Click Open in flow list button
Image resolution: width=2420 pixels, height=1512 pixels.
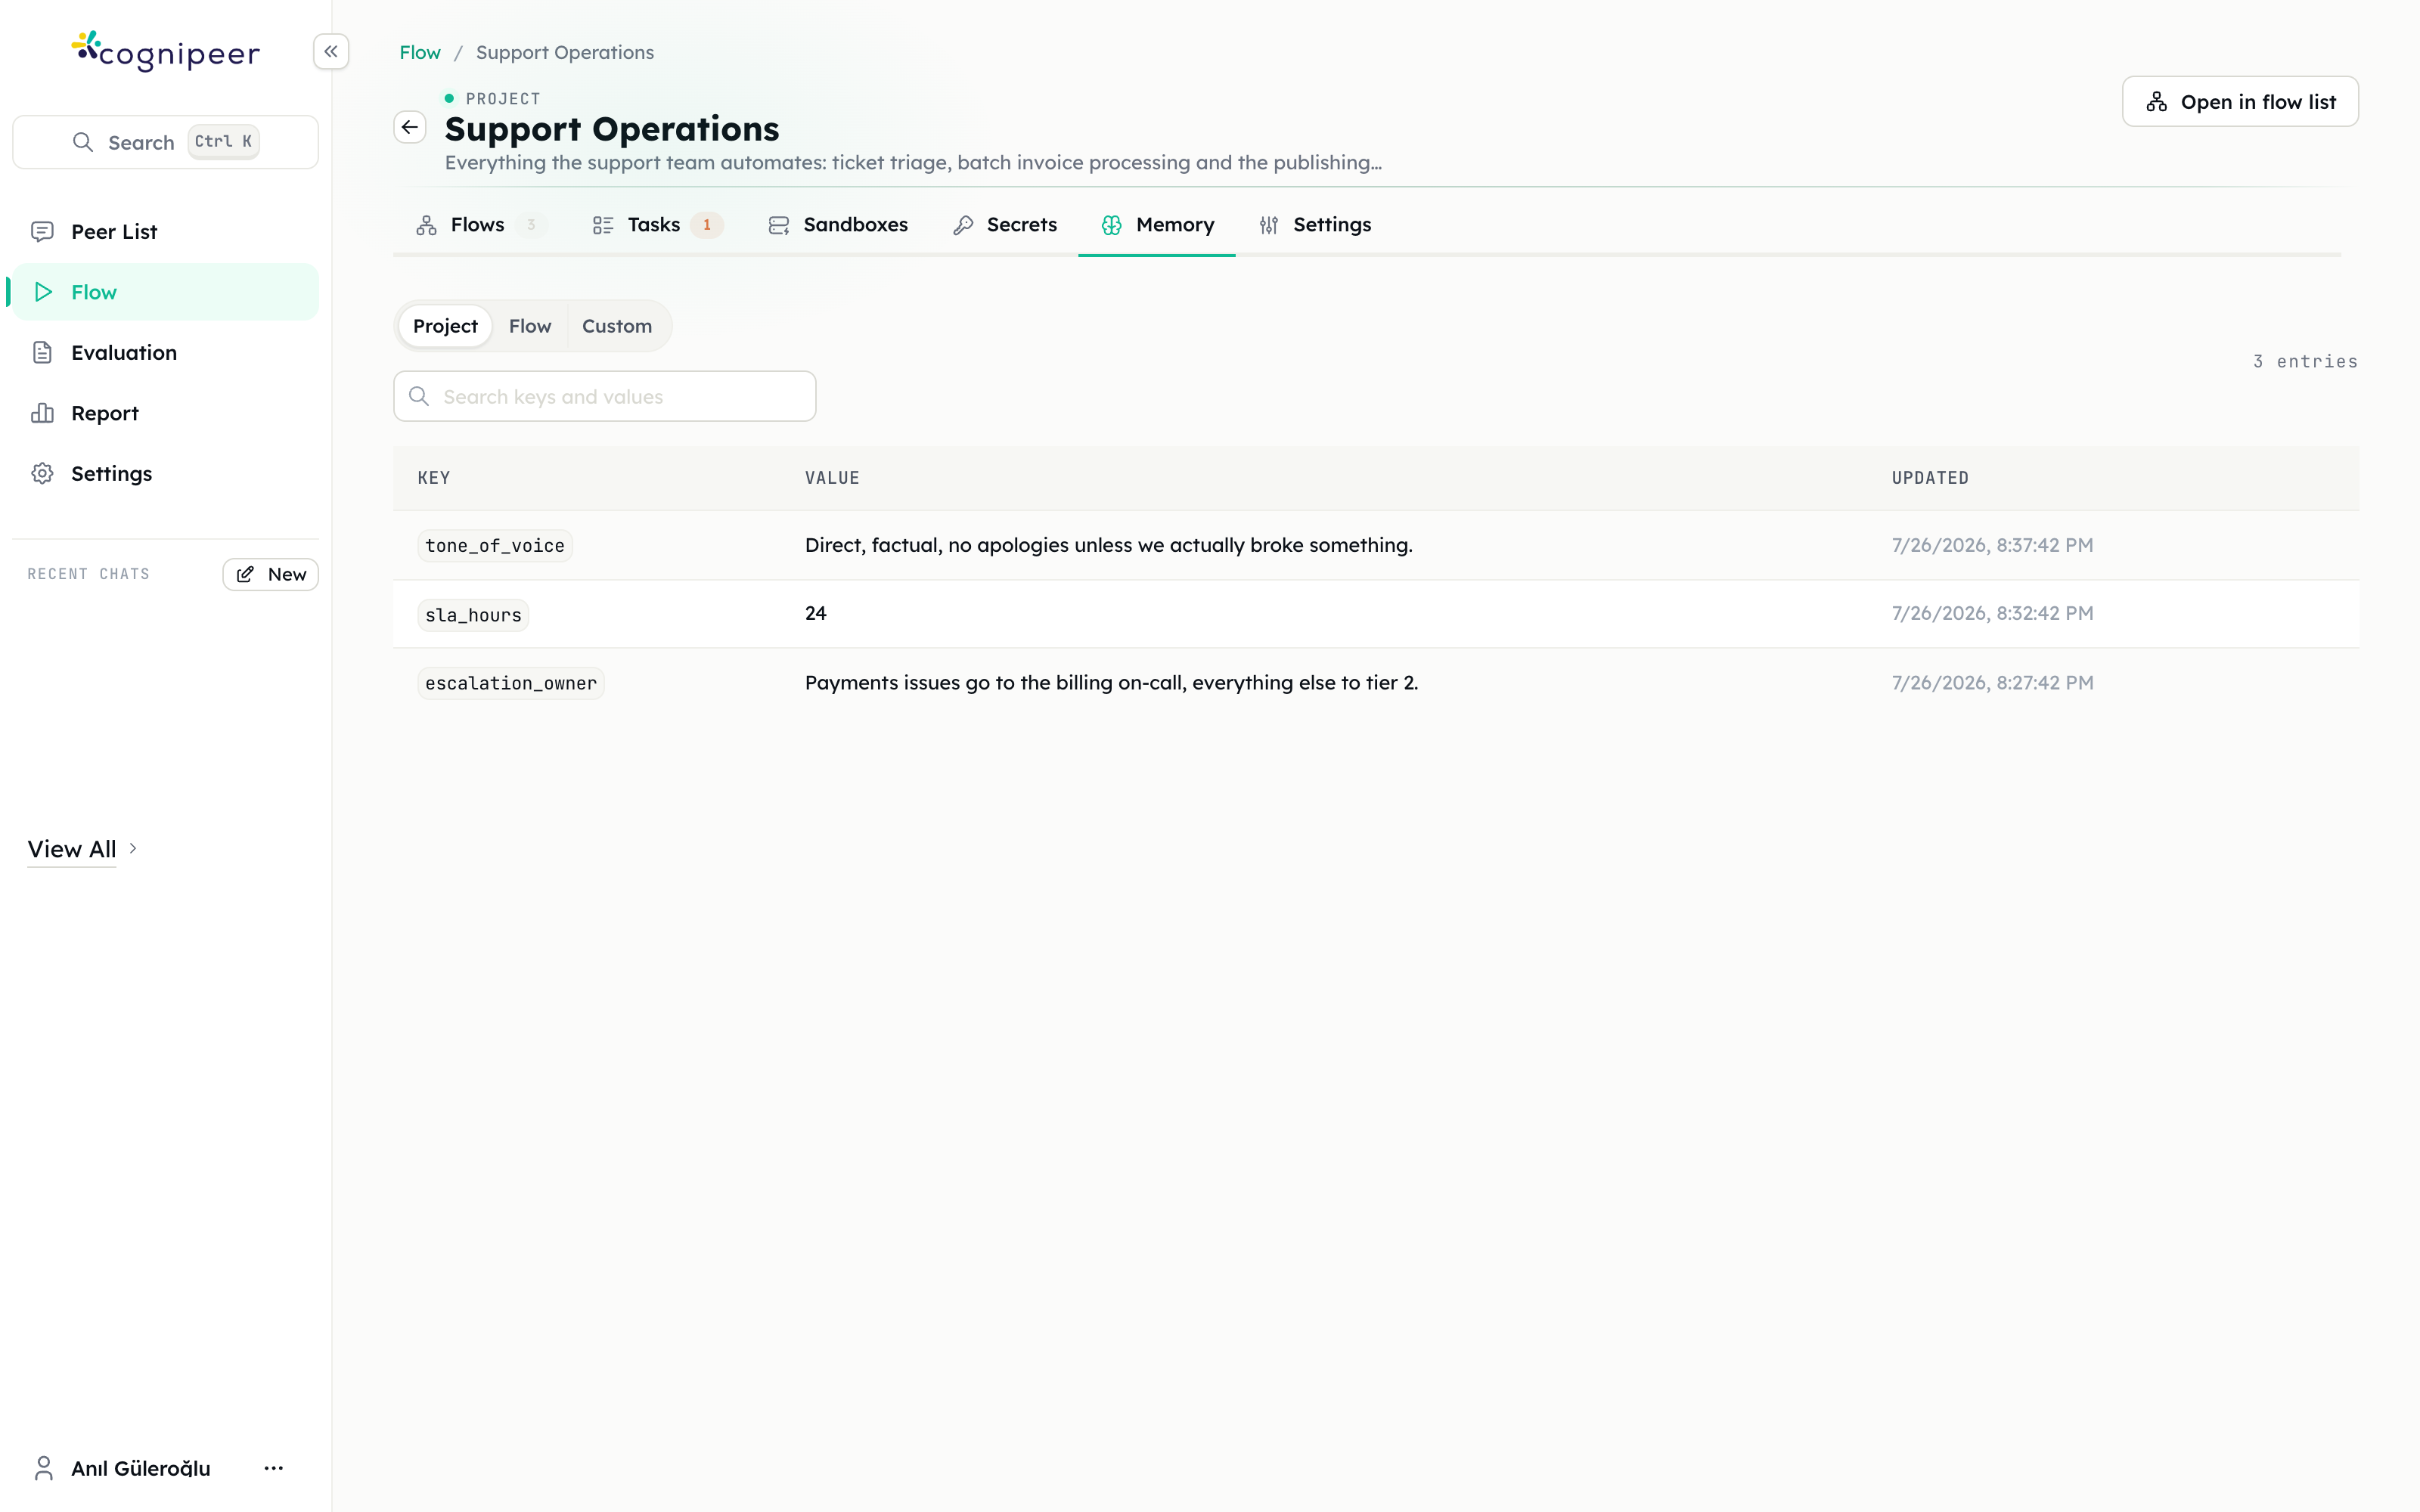(x=2240, y=102)
